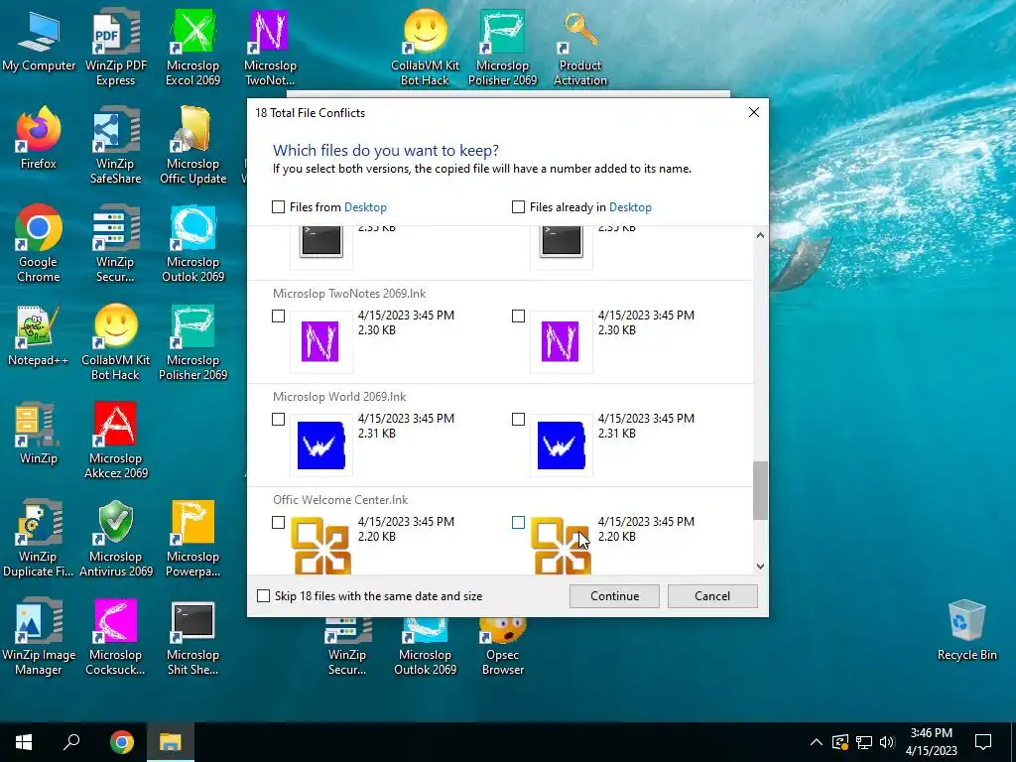Open Microslop Excol 2069 shortcut
1016x762 pixels.
(193, 49)
